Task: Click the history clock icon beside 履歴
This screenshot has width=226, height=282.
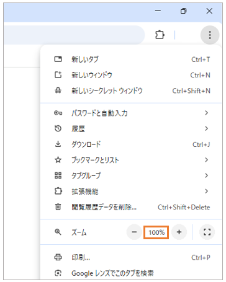Action: coord(58,128)
